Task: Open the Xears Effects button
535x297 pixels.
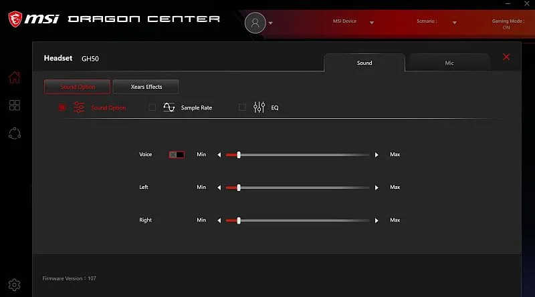Action: [x=146, y=87]
